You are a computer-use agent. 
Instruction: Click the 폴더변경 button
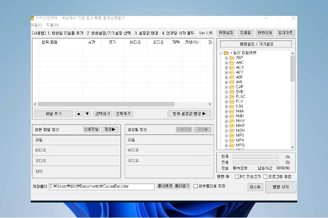[x=165, y=186]
